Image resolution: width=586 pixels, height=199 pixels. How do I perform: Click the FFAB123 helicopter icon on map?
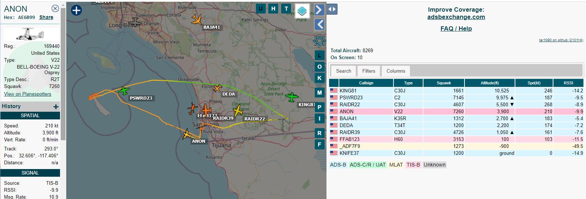pyautogui.click(x=192, y=108)
